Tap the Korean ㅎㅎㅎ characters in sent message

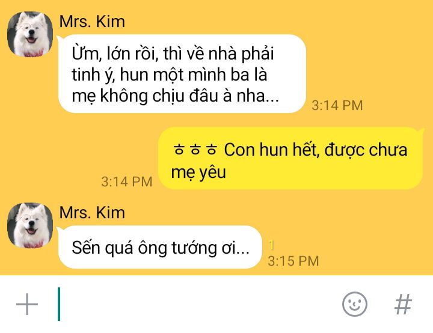195,150
